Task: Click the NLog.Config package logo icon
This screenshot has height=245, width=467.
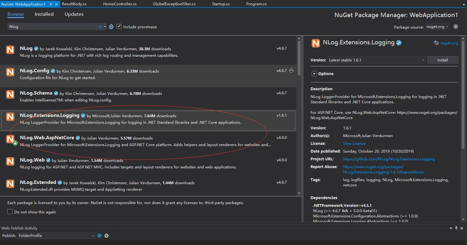Action: pyautogui.click(x=10, y=72)
